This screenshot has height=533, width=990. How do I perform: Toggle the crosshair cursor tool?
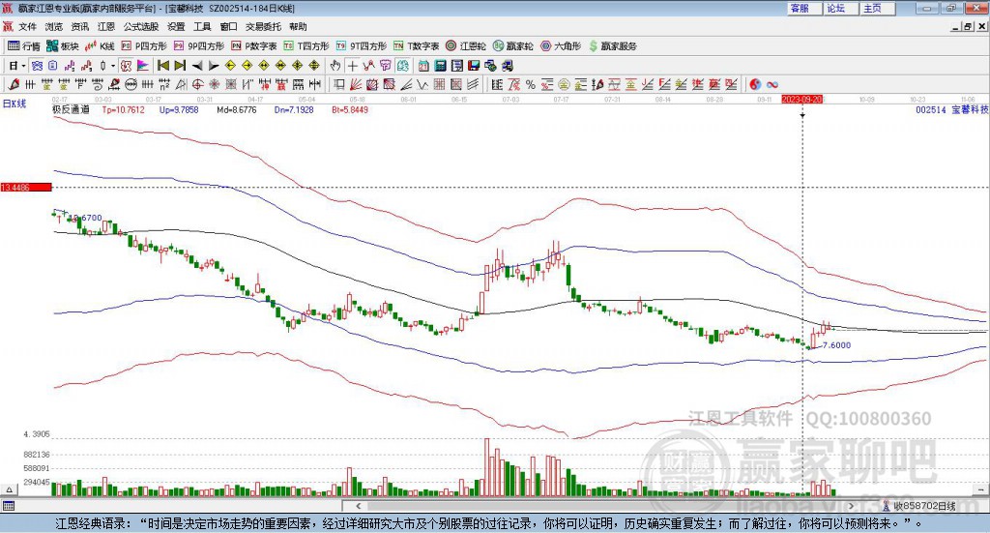point(353,65)
